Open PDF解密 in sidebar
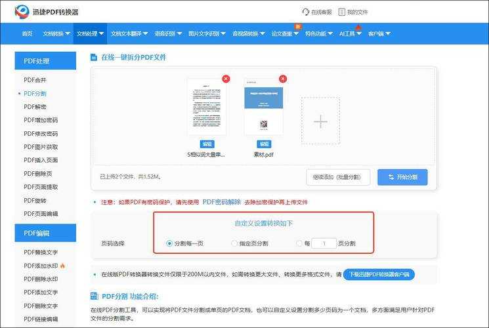 35,107
